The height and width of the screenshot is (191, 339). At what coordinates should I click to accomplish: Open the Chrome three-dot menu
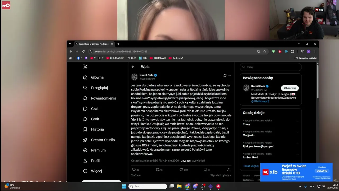pos(315,51)
